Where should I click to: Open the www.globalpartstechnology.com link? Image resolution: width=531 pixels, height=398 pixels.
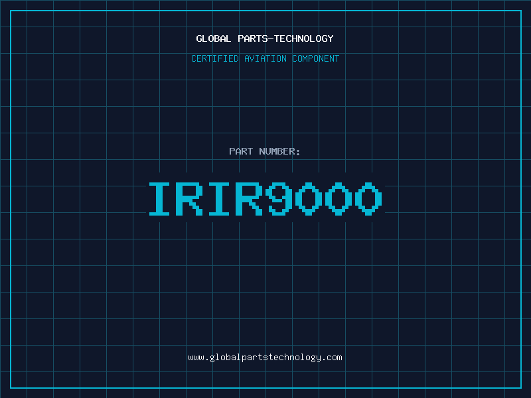coord(265,358)
